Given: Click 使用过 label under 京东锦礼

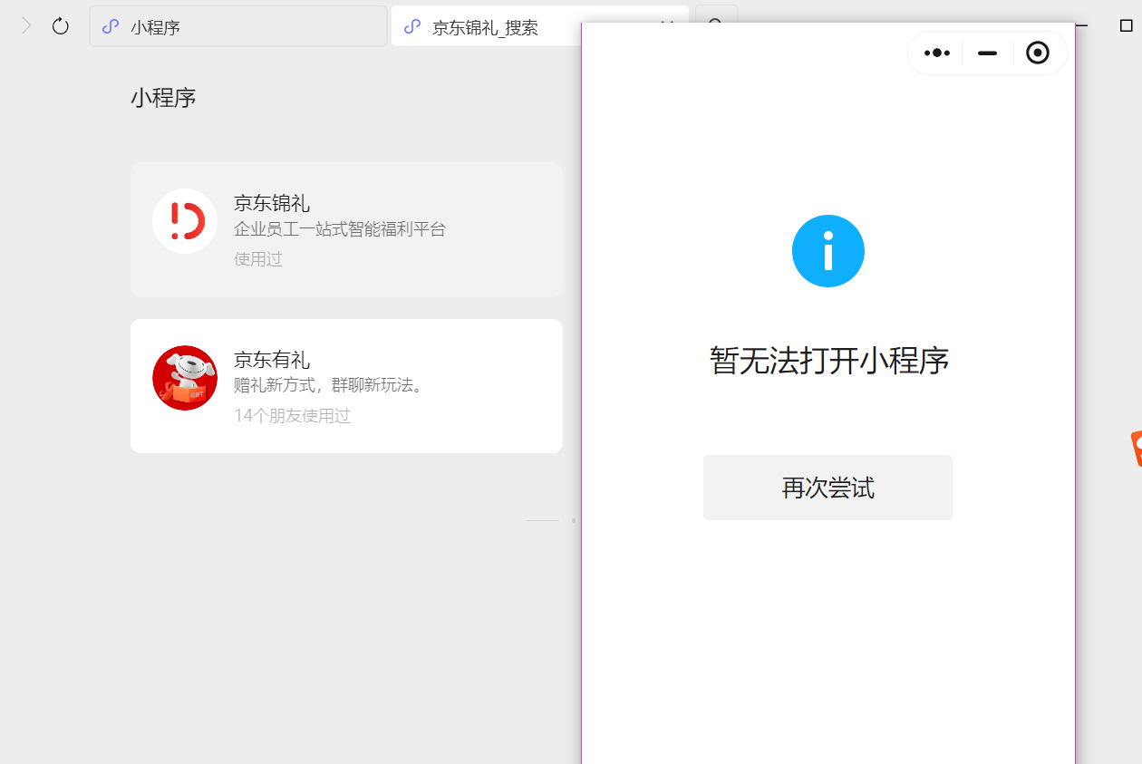Looking at the screenshot, I should click(258, 259).
